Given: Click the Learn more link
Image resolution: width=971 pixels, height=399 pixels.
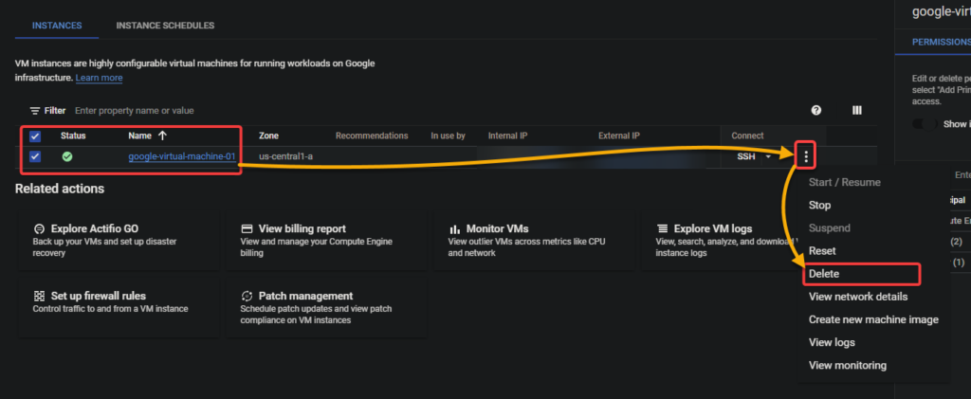Looking at the screenshot, I should click(99, 78).
